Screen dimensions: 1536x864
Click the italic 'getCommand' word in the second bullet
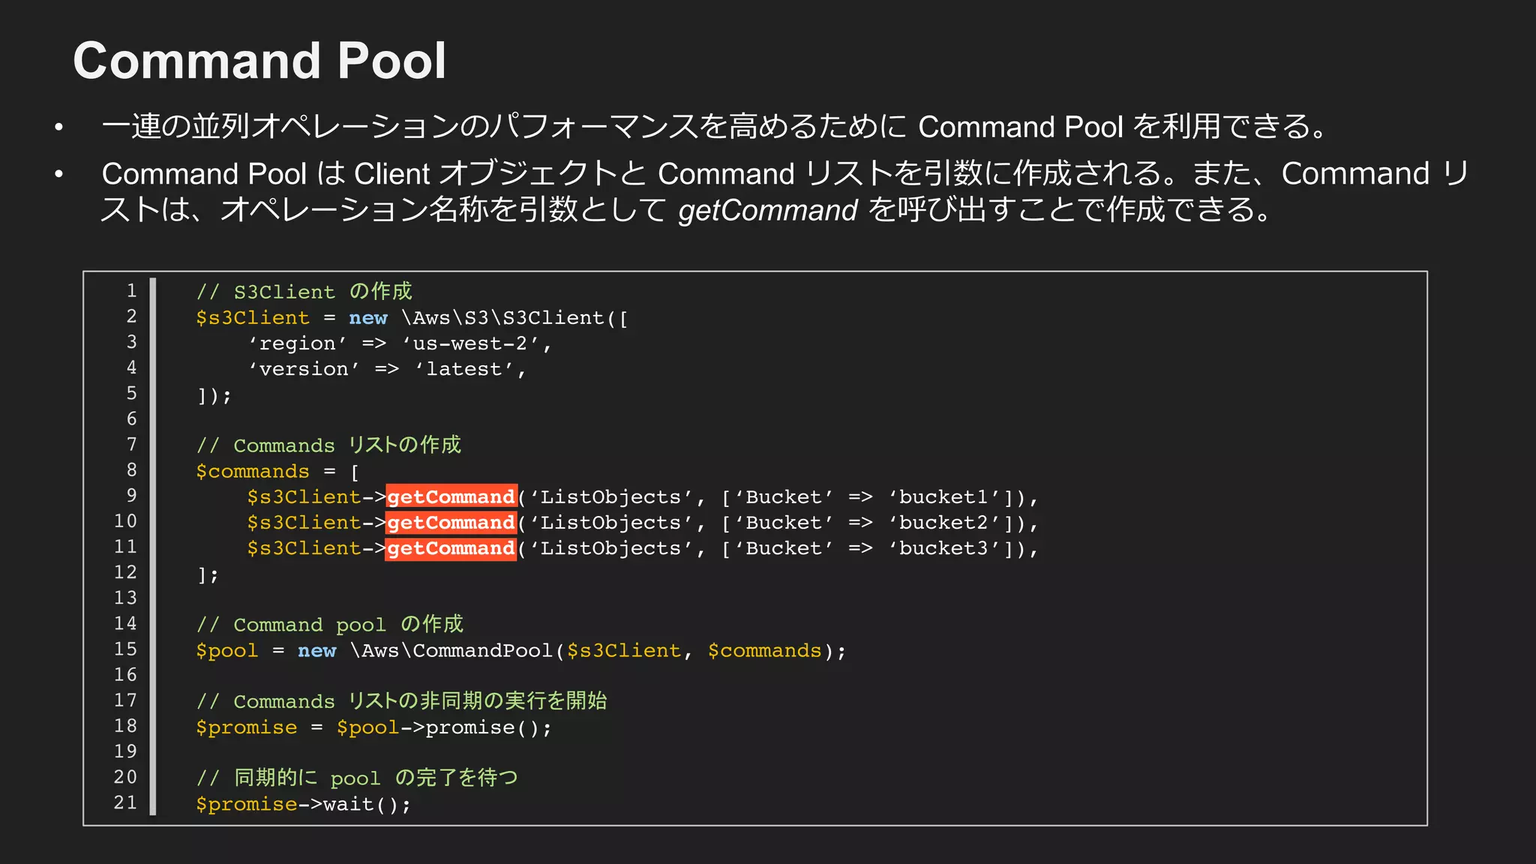click(x=768, y=210)
